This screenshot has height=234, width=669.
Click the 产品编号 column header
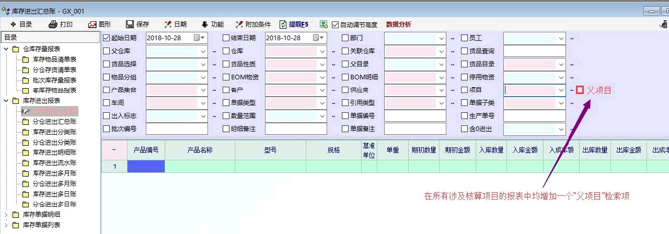[x=146, y=150]
